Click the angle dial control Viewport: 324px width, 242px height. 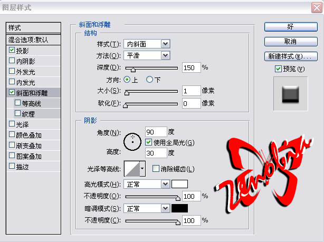pyautogui.click(x=132, y=142)
